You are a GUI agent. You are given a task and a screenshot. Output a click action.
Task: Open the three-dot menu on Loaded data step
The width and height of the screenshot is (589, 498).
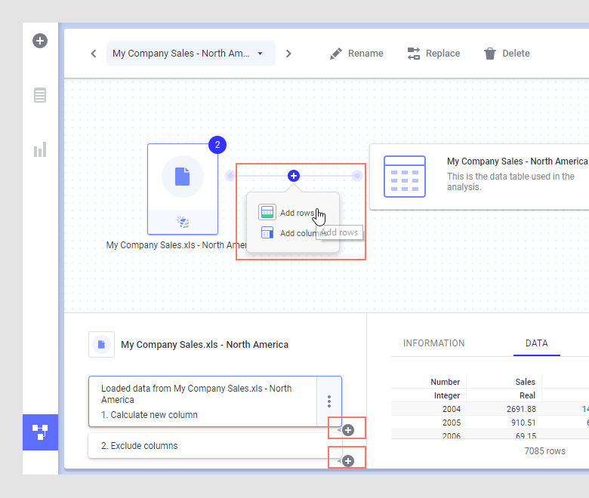(328, 401)
